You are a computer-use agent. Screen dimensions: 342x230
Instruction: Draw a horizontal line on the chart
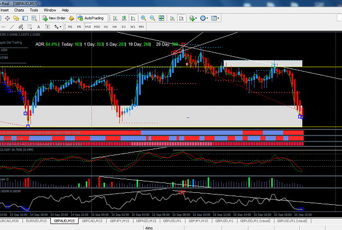pos(3,27)
